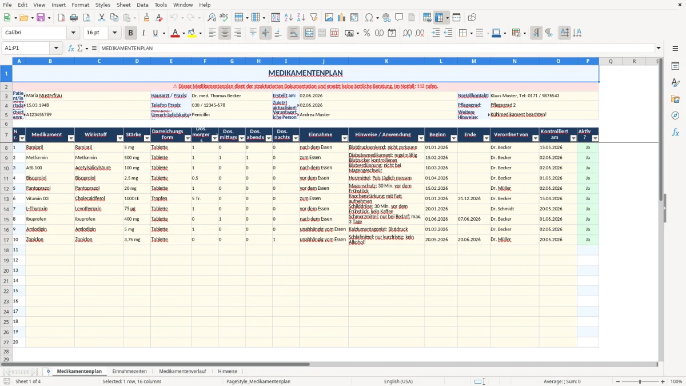This screenshot has height=386, width=686.
Task: Expand the formula bar with arrow
Action: 659,48
